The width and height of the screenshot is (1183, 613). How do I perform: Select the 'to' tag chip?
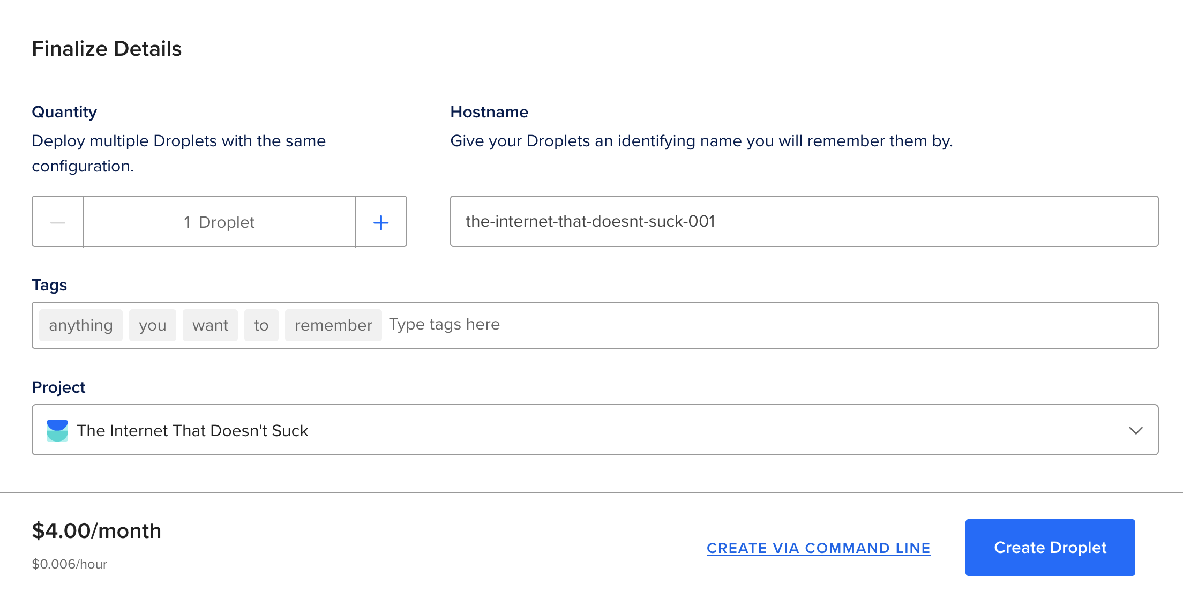pyautogui.click(x=261, y=325)
